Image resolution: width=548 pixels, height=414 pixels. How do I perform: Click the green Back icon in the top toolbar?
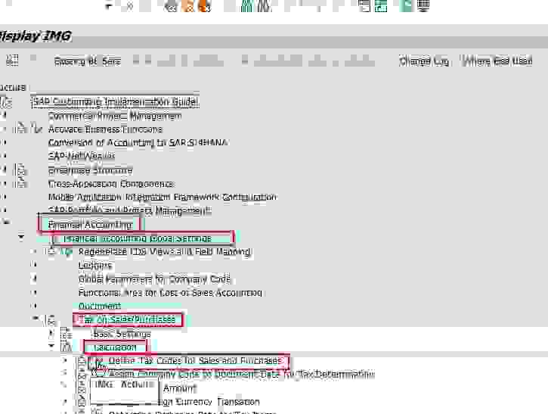pyautogui.click(x=172, y=6)
